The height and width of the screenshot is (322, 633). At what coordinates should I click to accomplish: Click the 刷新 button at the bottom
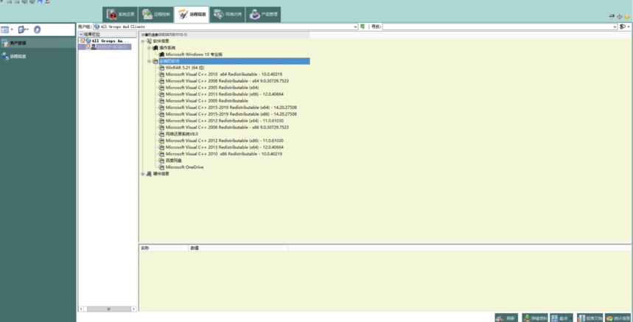coord(506,318)
